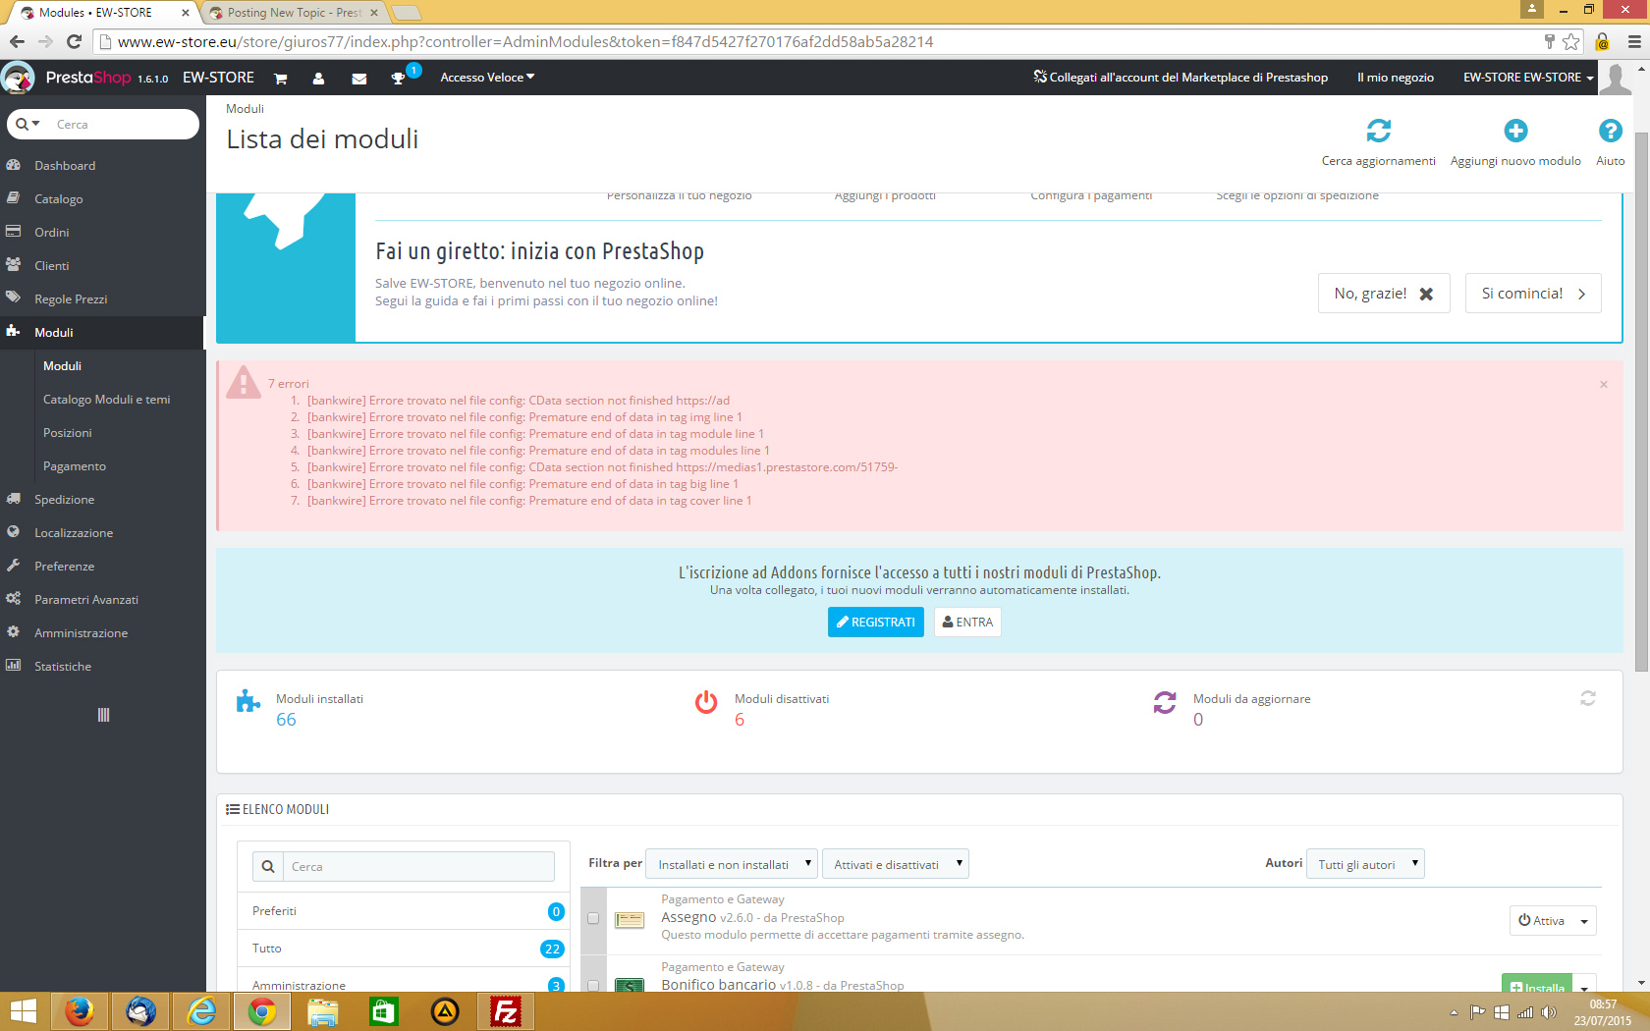Open the quick search type dropdown in the sidebar
Viewport: 1650px width, 1031px height.
coord(27,124)
